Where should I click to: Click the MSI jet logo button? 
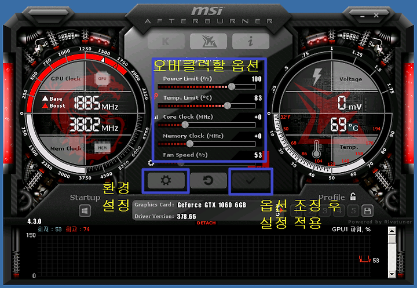click(x=209, y=41)
